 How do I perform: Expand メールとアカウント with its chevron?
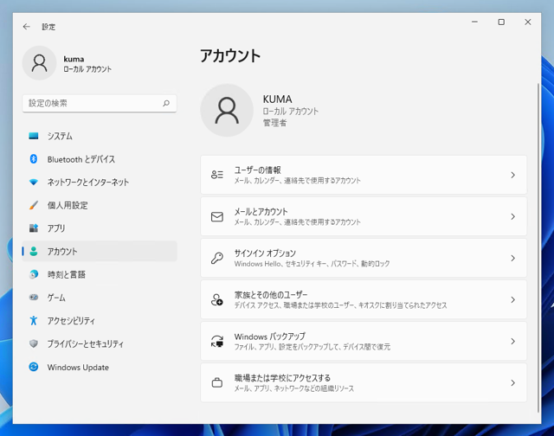[513, 216]
